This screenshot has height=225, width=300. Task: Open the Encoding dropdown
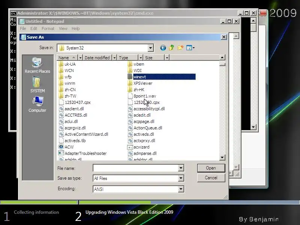(x=181, y=189)
